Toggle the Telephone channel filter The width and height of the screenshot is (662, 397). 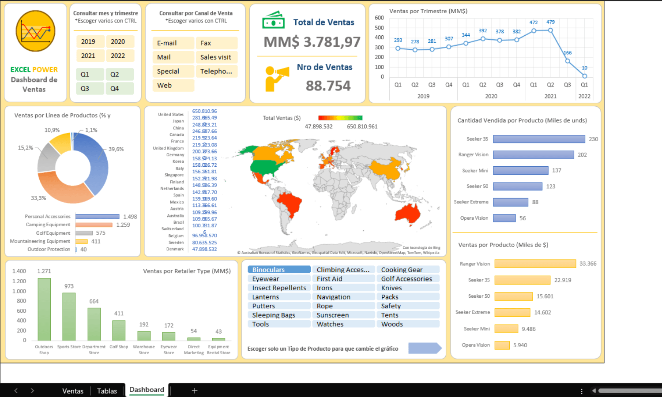click(x=217, y=71)
